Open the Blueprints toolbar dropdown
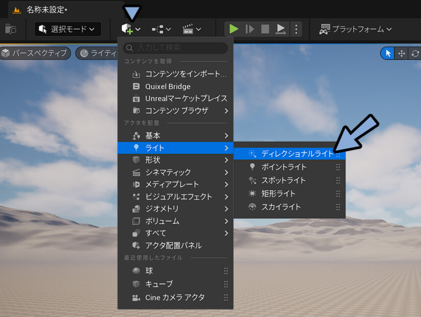Viewport: 421px width, 317px height. (x=161, y=29)
